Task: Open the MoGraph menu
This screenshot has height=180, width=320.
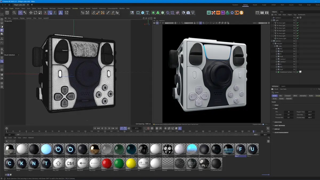Action: click(x=53, y=8)
